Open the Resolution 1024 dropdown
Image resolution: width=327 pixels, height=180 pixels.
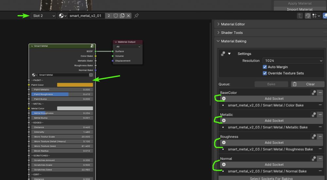[293, 61]
